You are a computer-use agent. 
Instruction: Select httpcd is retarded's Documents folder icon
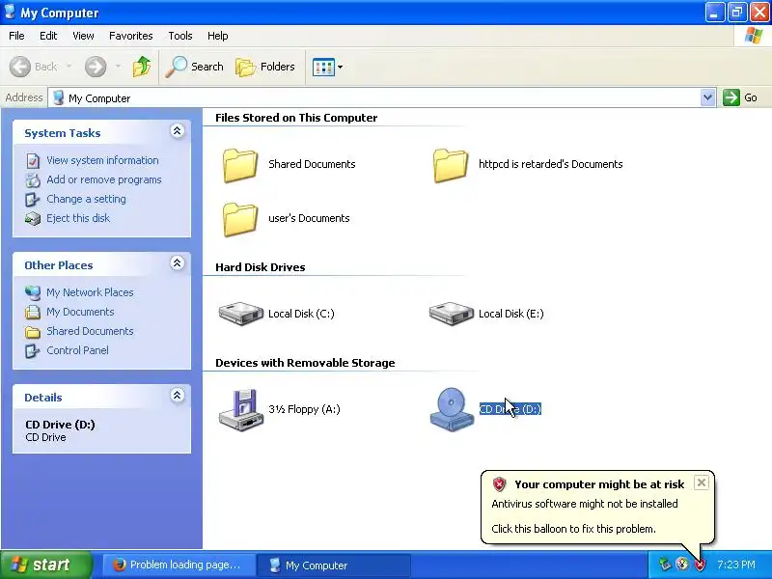click(451, 166)
